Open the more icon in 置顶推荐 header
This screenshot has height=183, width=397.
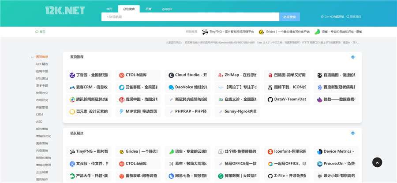(353, 57)
